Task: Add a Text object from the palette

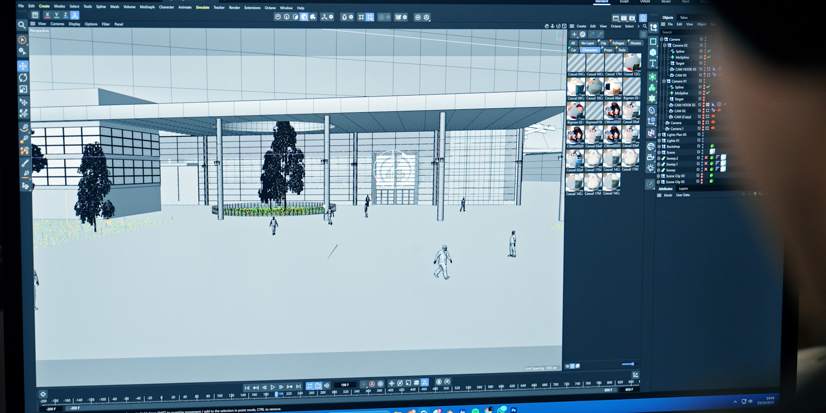Action: coord(653,64)
